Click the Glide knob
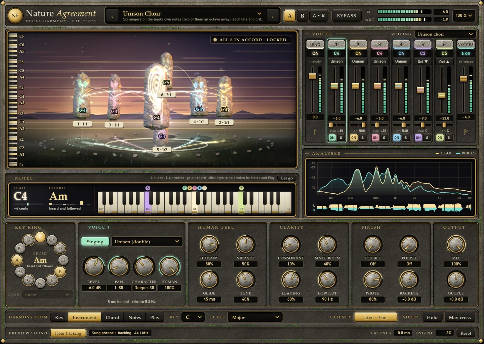 pos(209,280)
